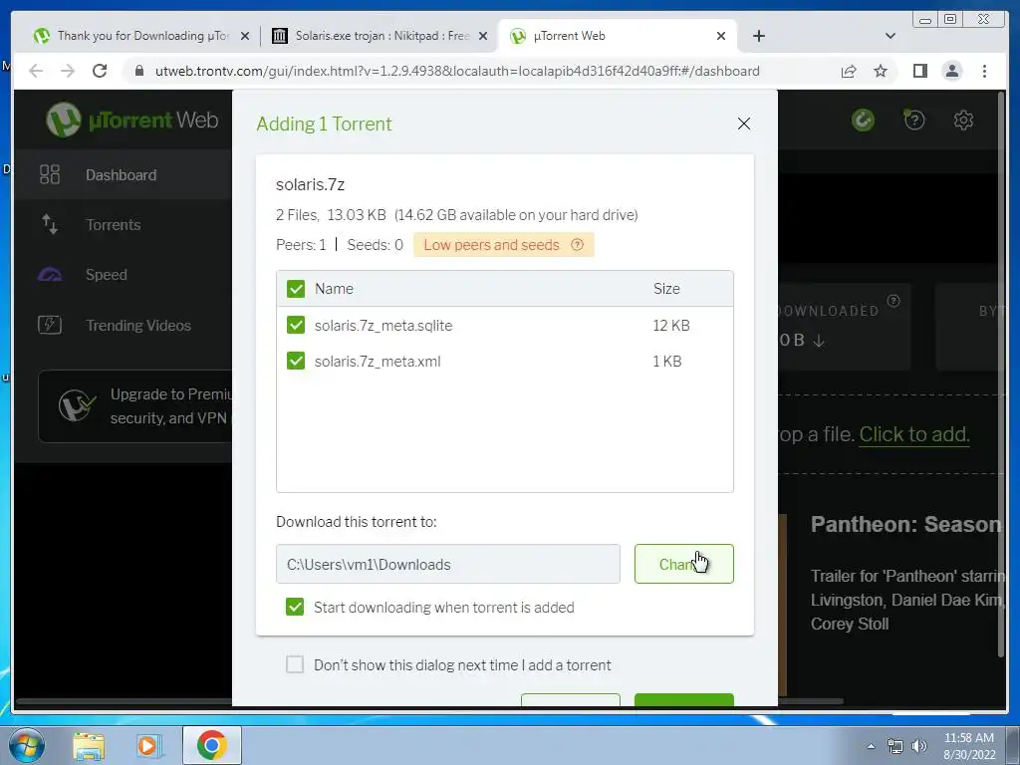Click the Speed gauge icon
Screen dimensions: 1020x765
[x=50, y=275]
